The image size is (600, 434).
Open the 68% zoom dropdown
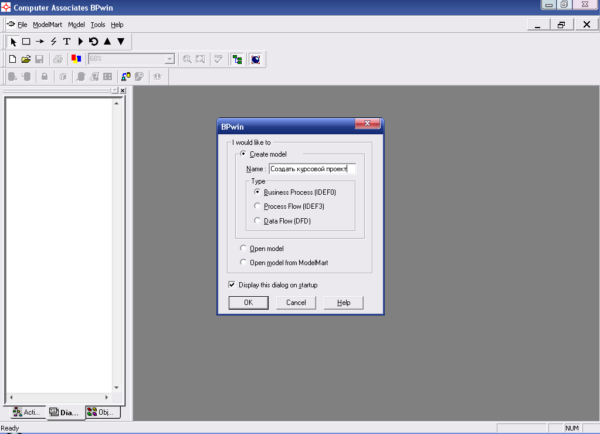170,59
